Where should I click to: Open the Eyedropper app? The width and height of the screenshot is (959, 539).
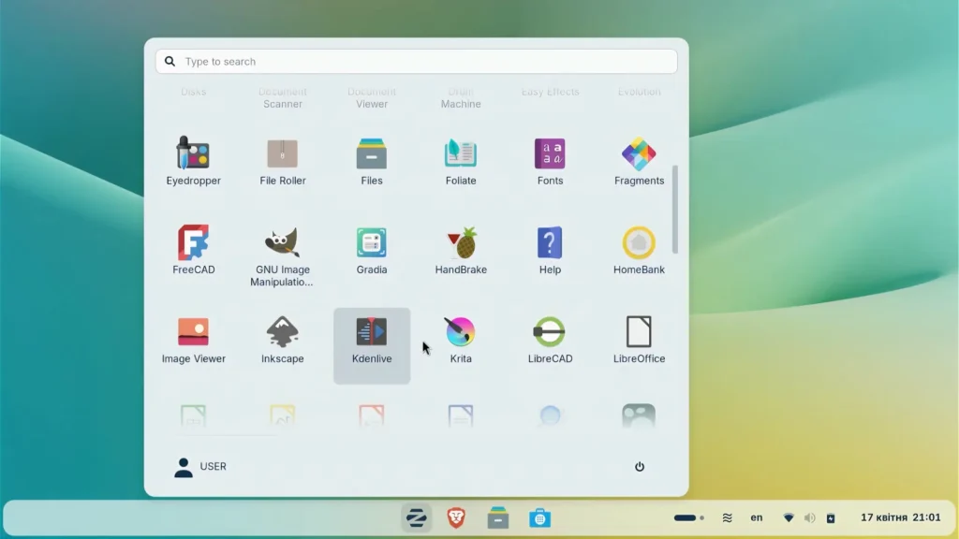[x=193, y=162]
